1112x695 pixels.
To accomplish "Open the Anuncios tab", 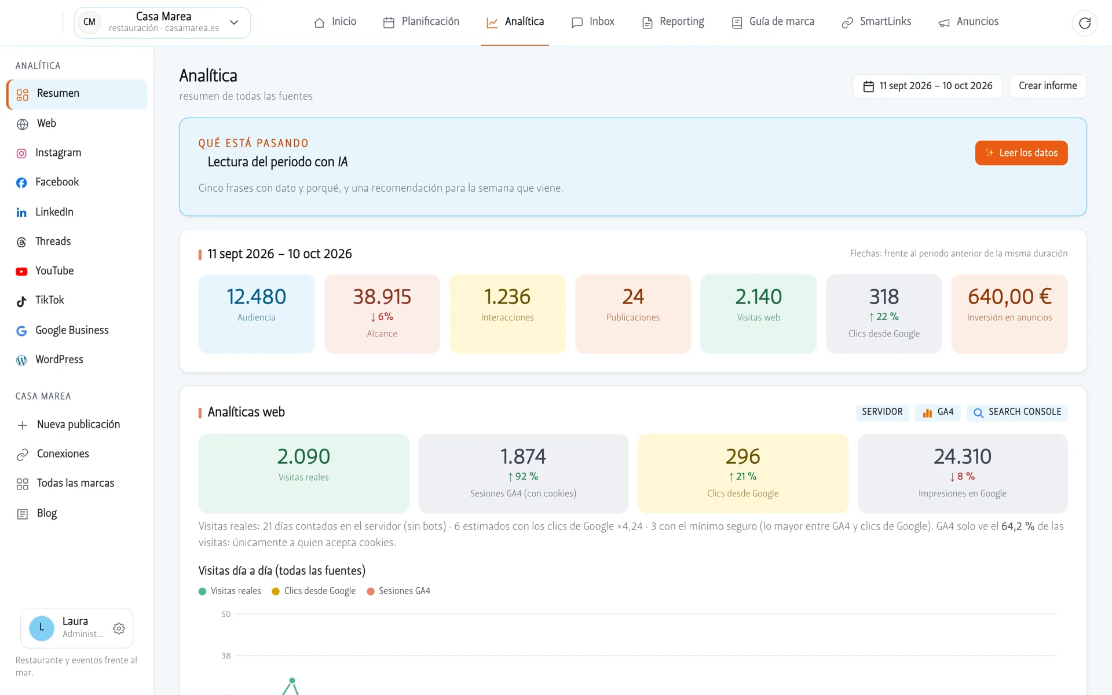I will [969, 22].
